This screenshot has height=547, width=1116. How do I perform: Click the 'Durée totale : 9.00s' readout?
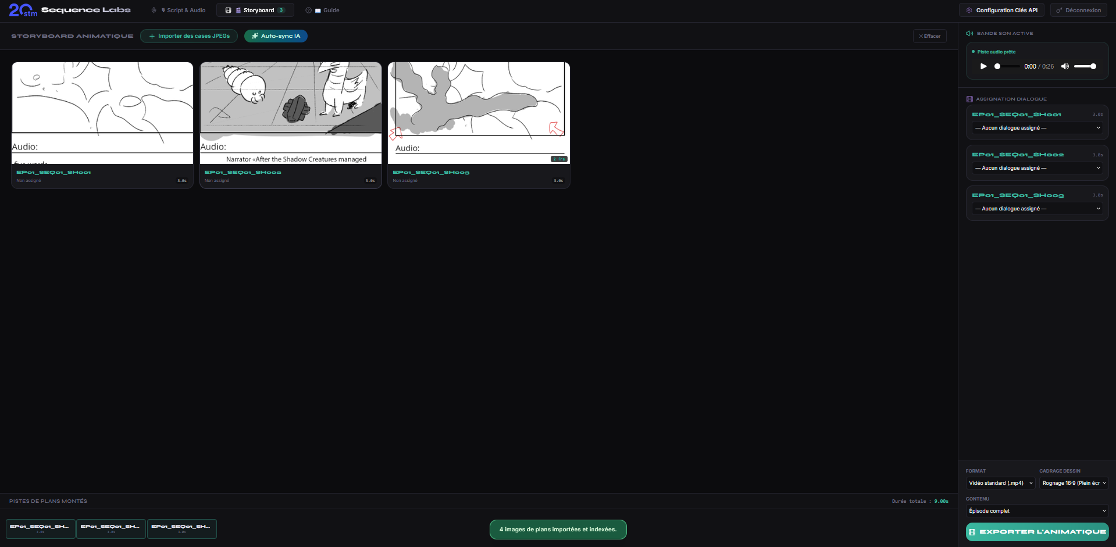tap(920, 501)
